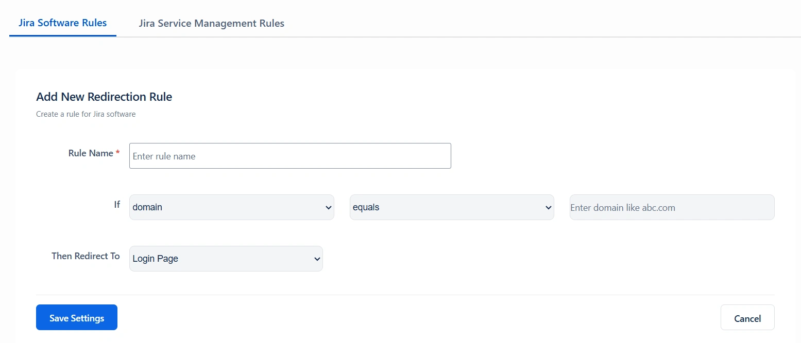Click the red required asterisk
The height and width of the screenshot is (343, 801).
point(118,153)
